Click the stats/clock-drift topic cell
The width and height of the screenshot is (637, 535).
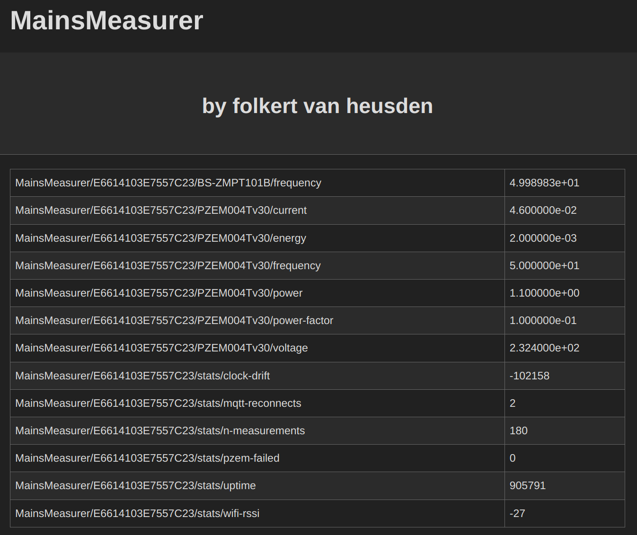point(257,376)
